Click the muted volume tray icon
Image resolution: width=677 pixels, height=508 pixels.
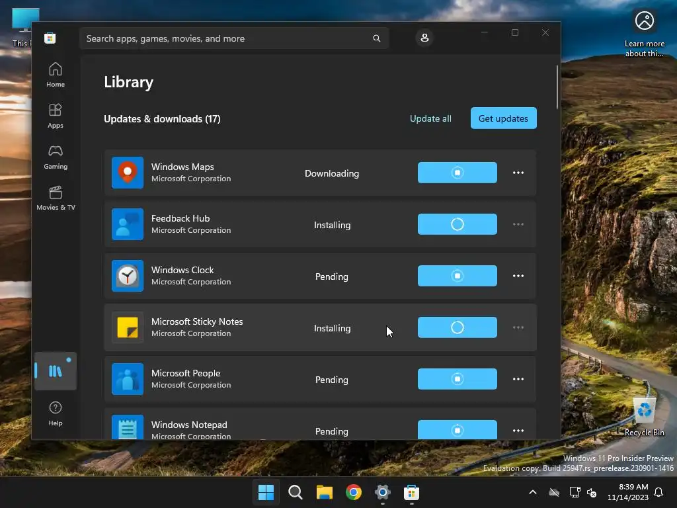tap(592, 492)
